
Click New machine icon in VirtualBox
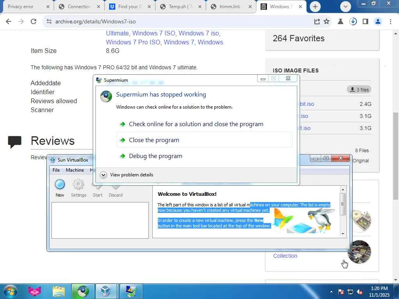[60, 188]
